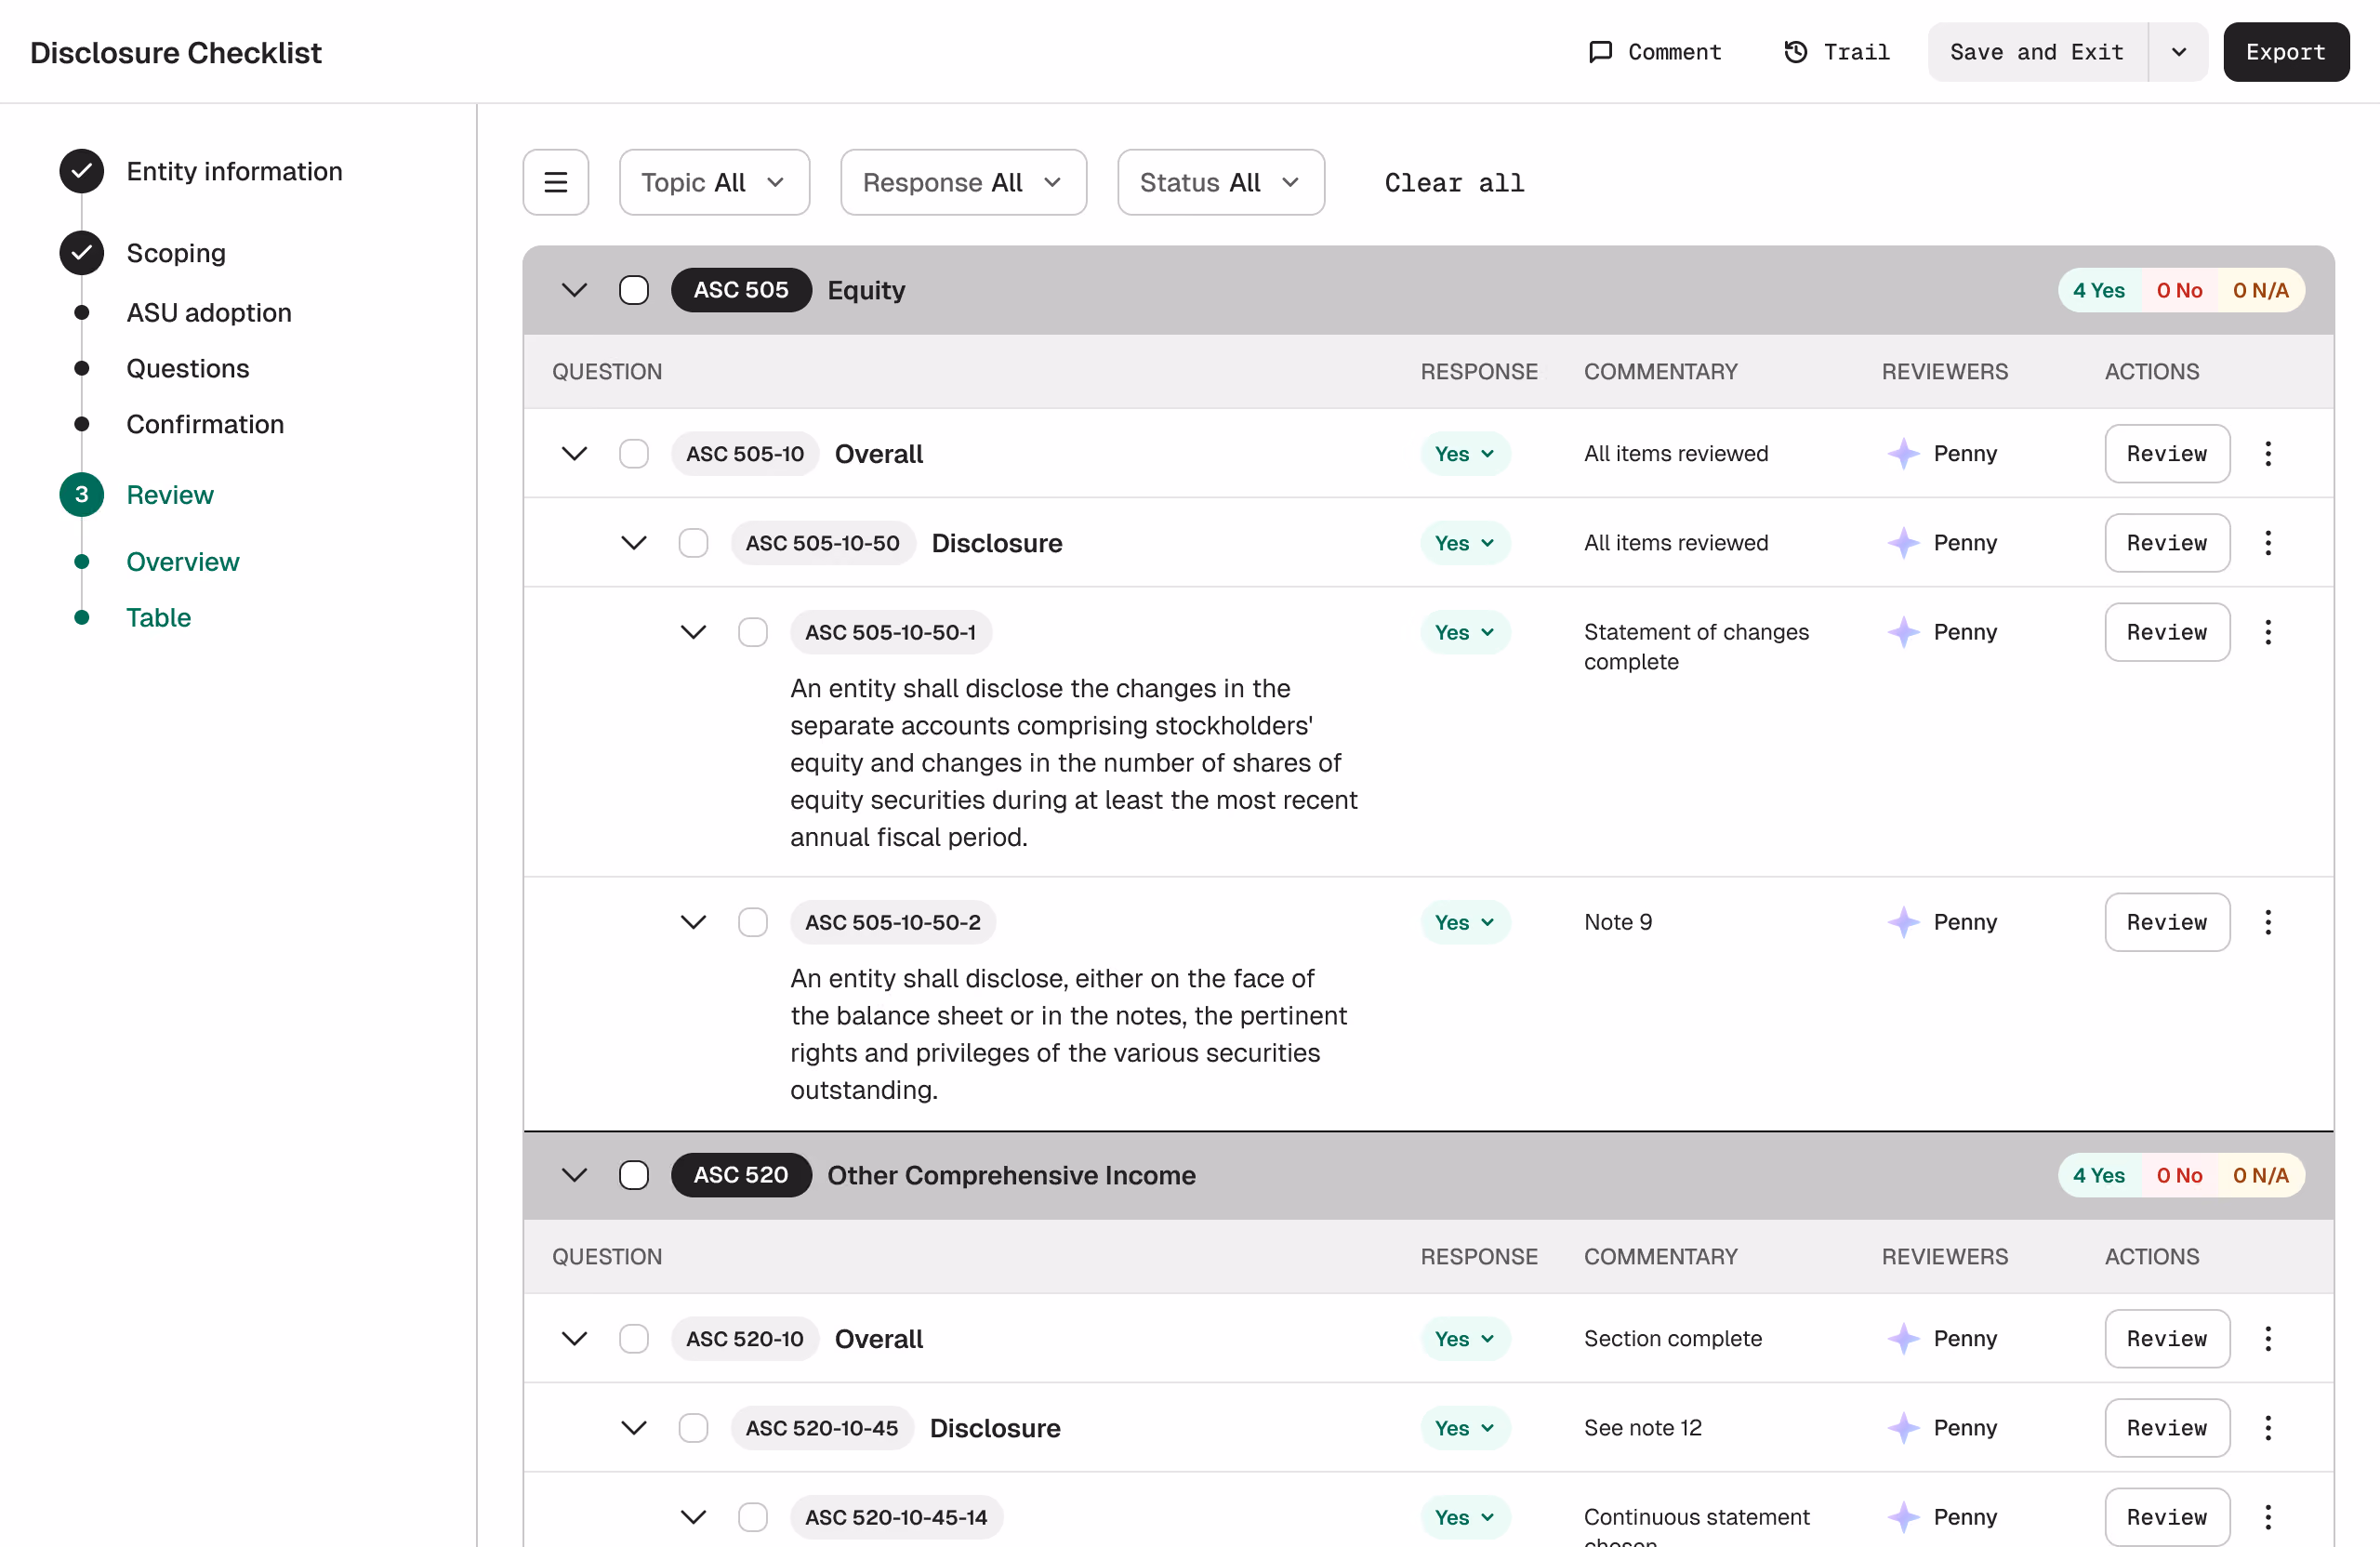Image resolution: width=2380 pixels, height=1547 pixels.
Task: Tick the ASC 505-10-50-1 checkbox
Action: (753, 632)
